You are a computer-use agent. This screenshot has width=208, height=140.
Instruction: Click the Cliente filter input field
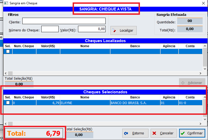coord(64,21)
